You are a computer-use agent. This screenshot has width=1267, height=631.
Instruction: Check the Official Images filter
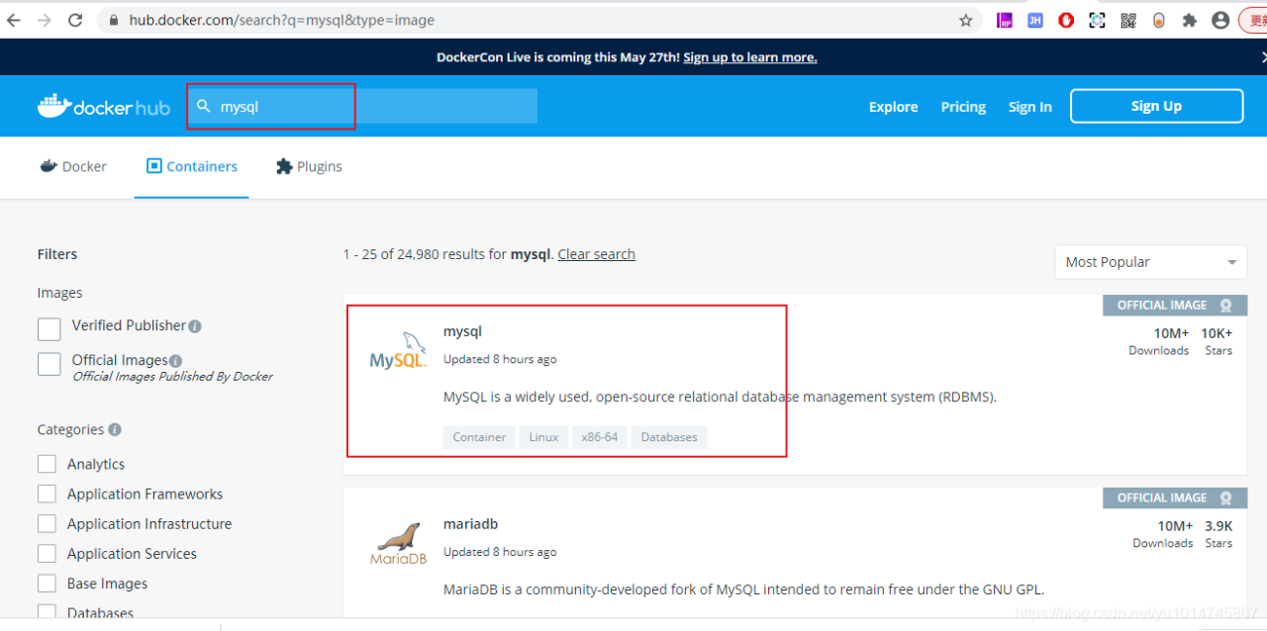(x=49, y=364)
